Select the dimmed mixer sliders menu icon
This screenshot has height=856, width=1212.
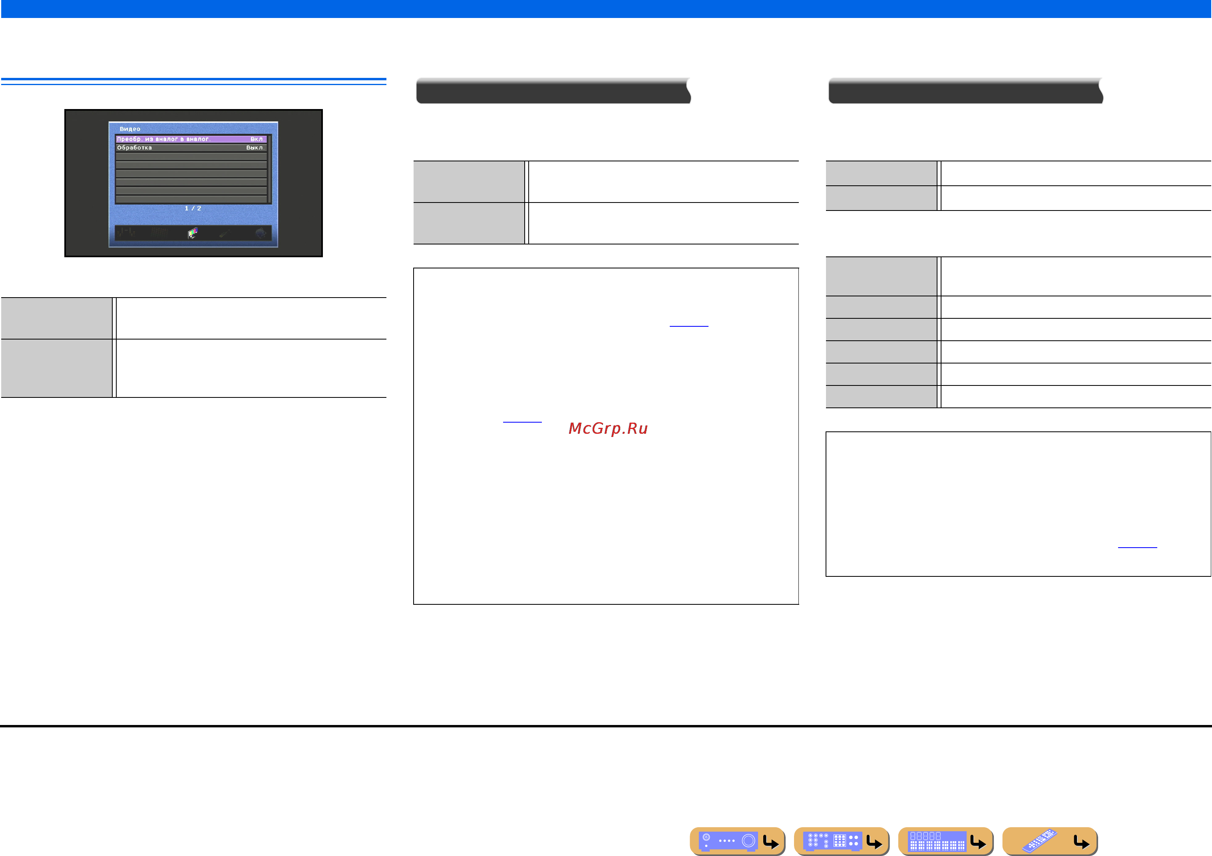pyautogui.click(x=125, y=233)
